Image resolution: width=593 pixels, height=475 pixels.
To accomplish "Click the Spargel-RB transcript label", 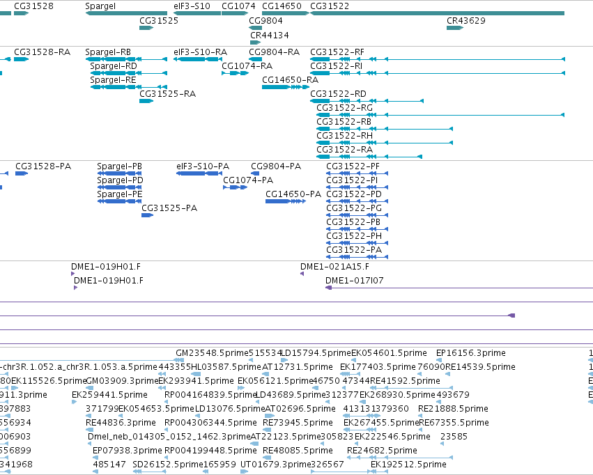I will [108, 52].
